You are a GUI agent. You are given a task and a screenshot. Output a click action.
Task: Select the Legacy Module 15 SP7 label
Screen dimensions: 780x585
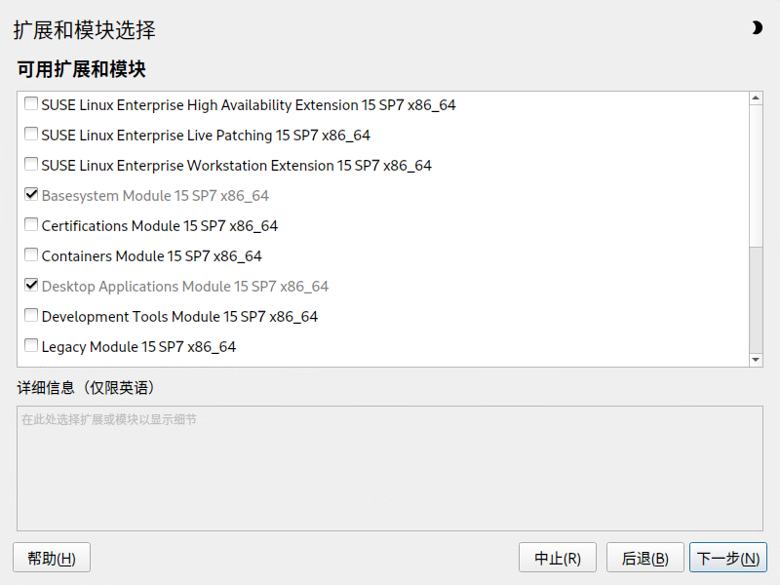(x=138, y=346)
